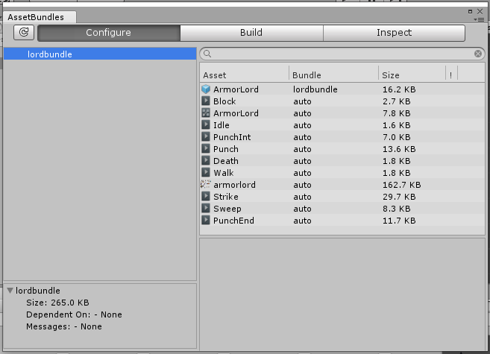490x354 pixels.
Task: Select the Idle asset name
Action: tap(222, 125)
